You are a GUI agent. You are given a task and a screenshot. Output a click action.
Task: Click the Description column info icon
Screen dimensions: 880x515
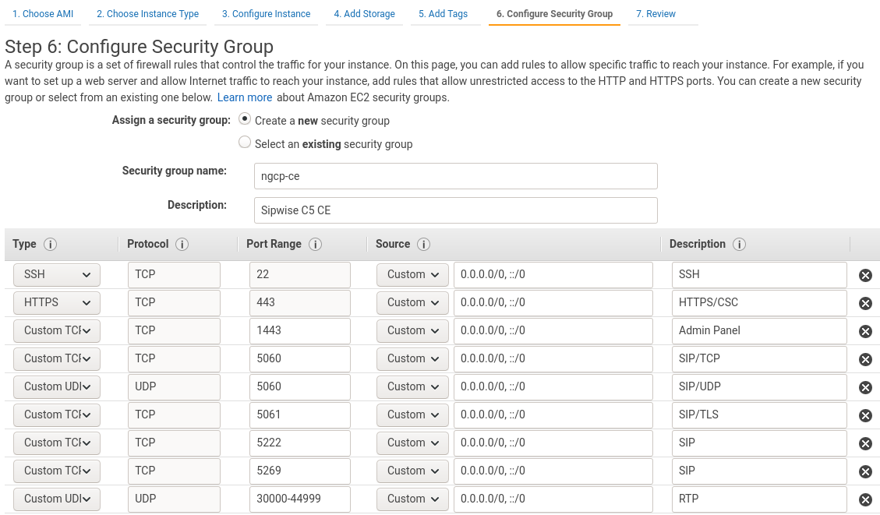[x=739, y=244]
